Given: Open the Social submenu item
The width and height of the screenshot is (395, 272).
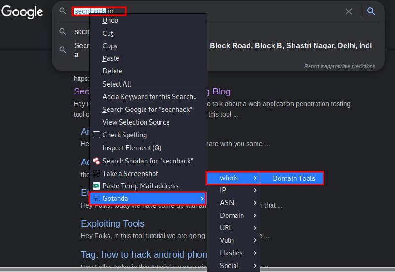Looking at the screenshot, I should (x=233, y=266).
